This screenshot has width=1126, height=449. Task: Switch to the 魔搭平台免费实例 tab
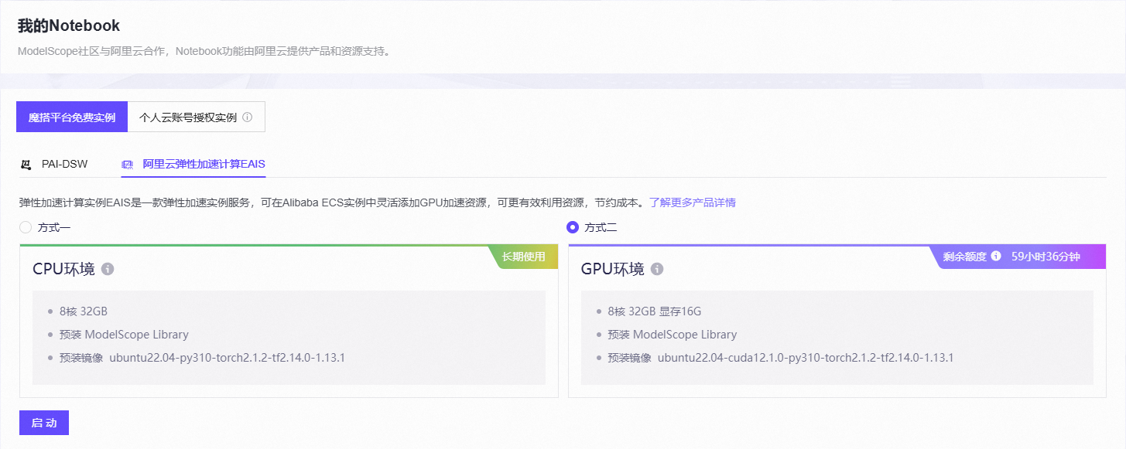tap(71, 116)
